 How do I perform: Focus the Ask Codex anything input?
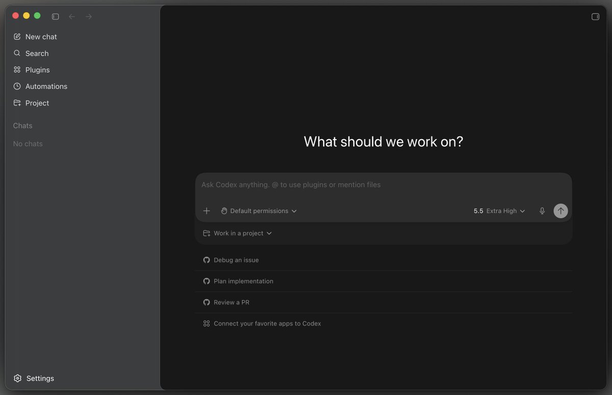tap(384, 185)
